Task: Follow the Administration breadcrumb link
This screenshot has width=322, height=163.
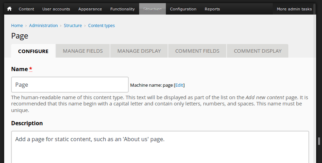Action: click(43, 25)
